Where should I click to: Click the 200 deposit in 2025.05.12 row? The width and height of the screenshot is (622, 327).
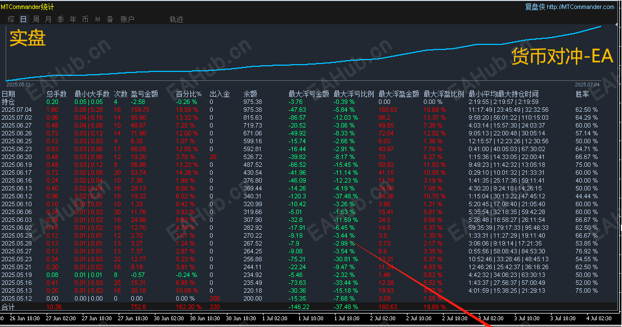(214, 298)
